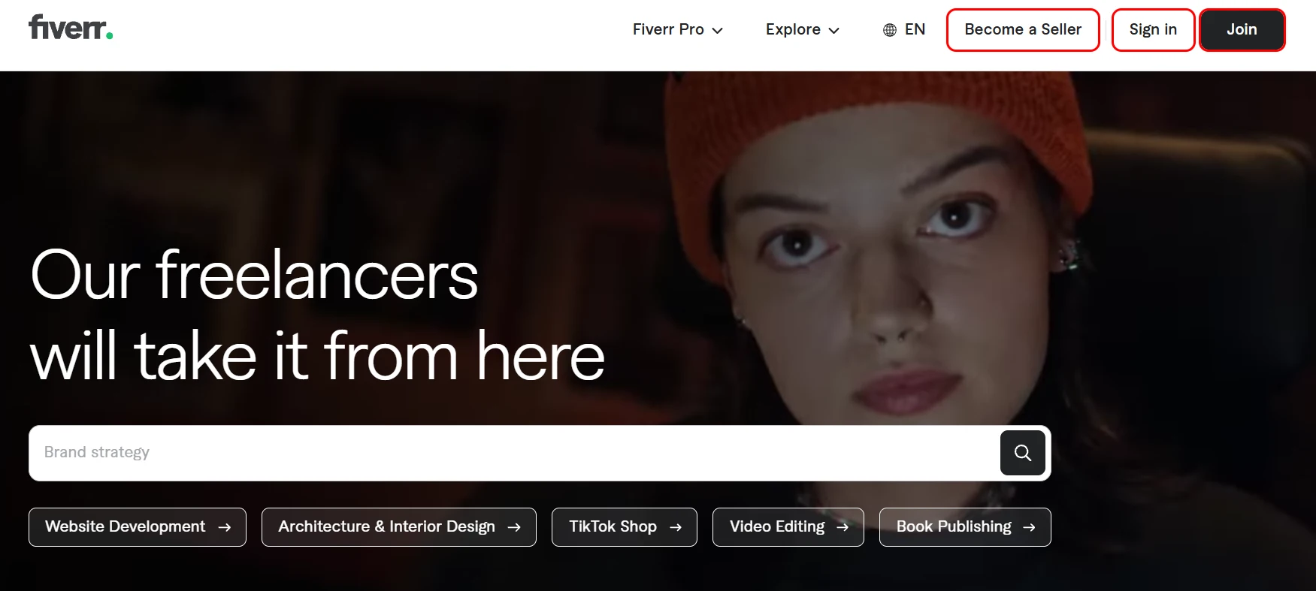Click Become a Seller
Screen dimensions: 1316x591
pyautogui.click(x=1023, y=30)
